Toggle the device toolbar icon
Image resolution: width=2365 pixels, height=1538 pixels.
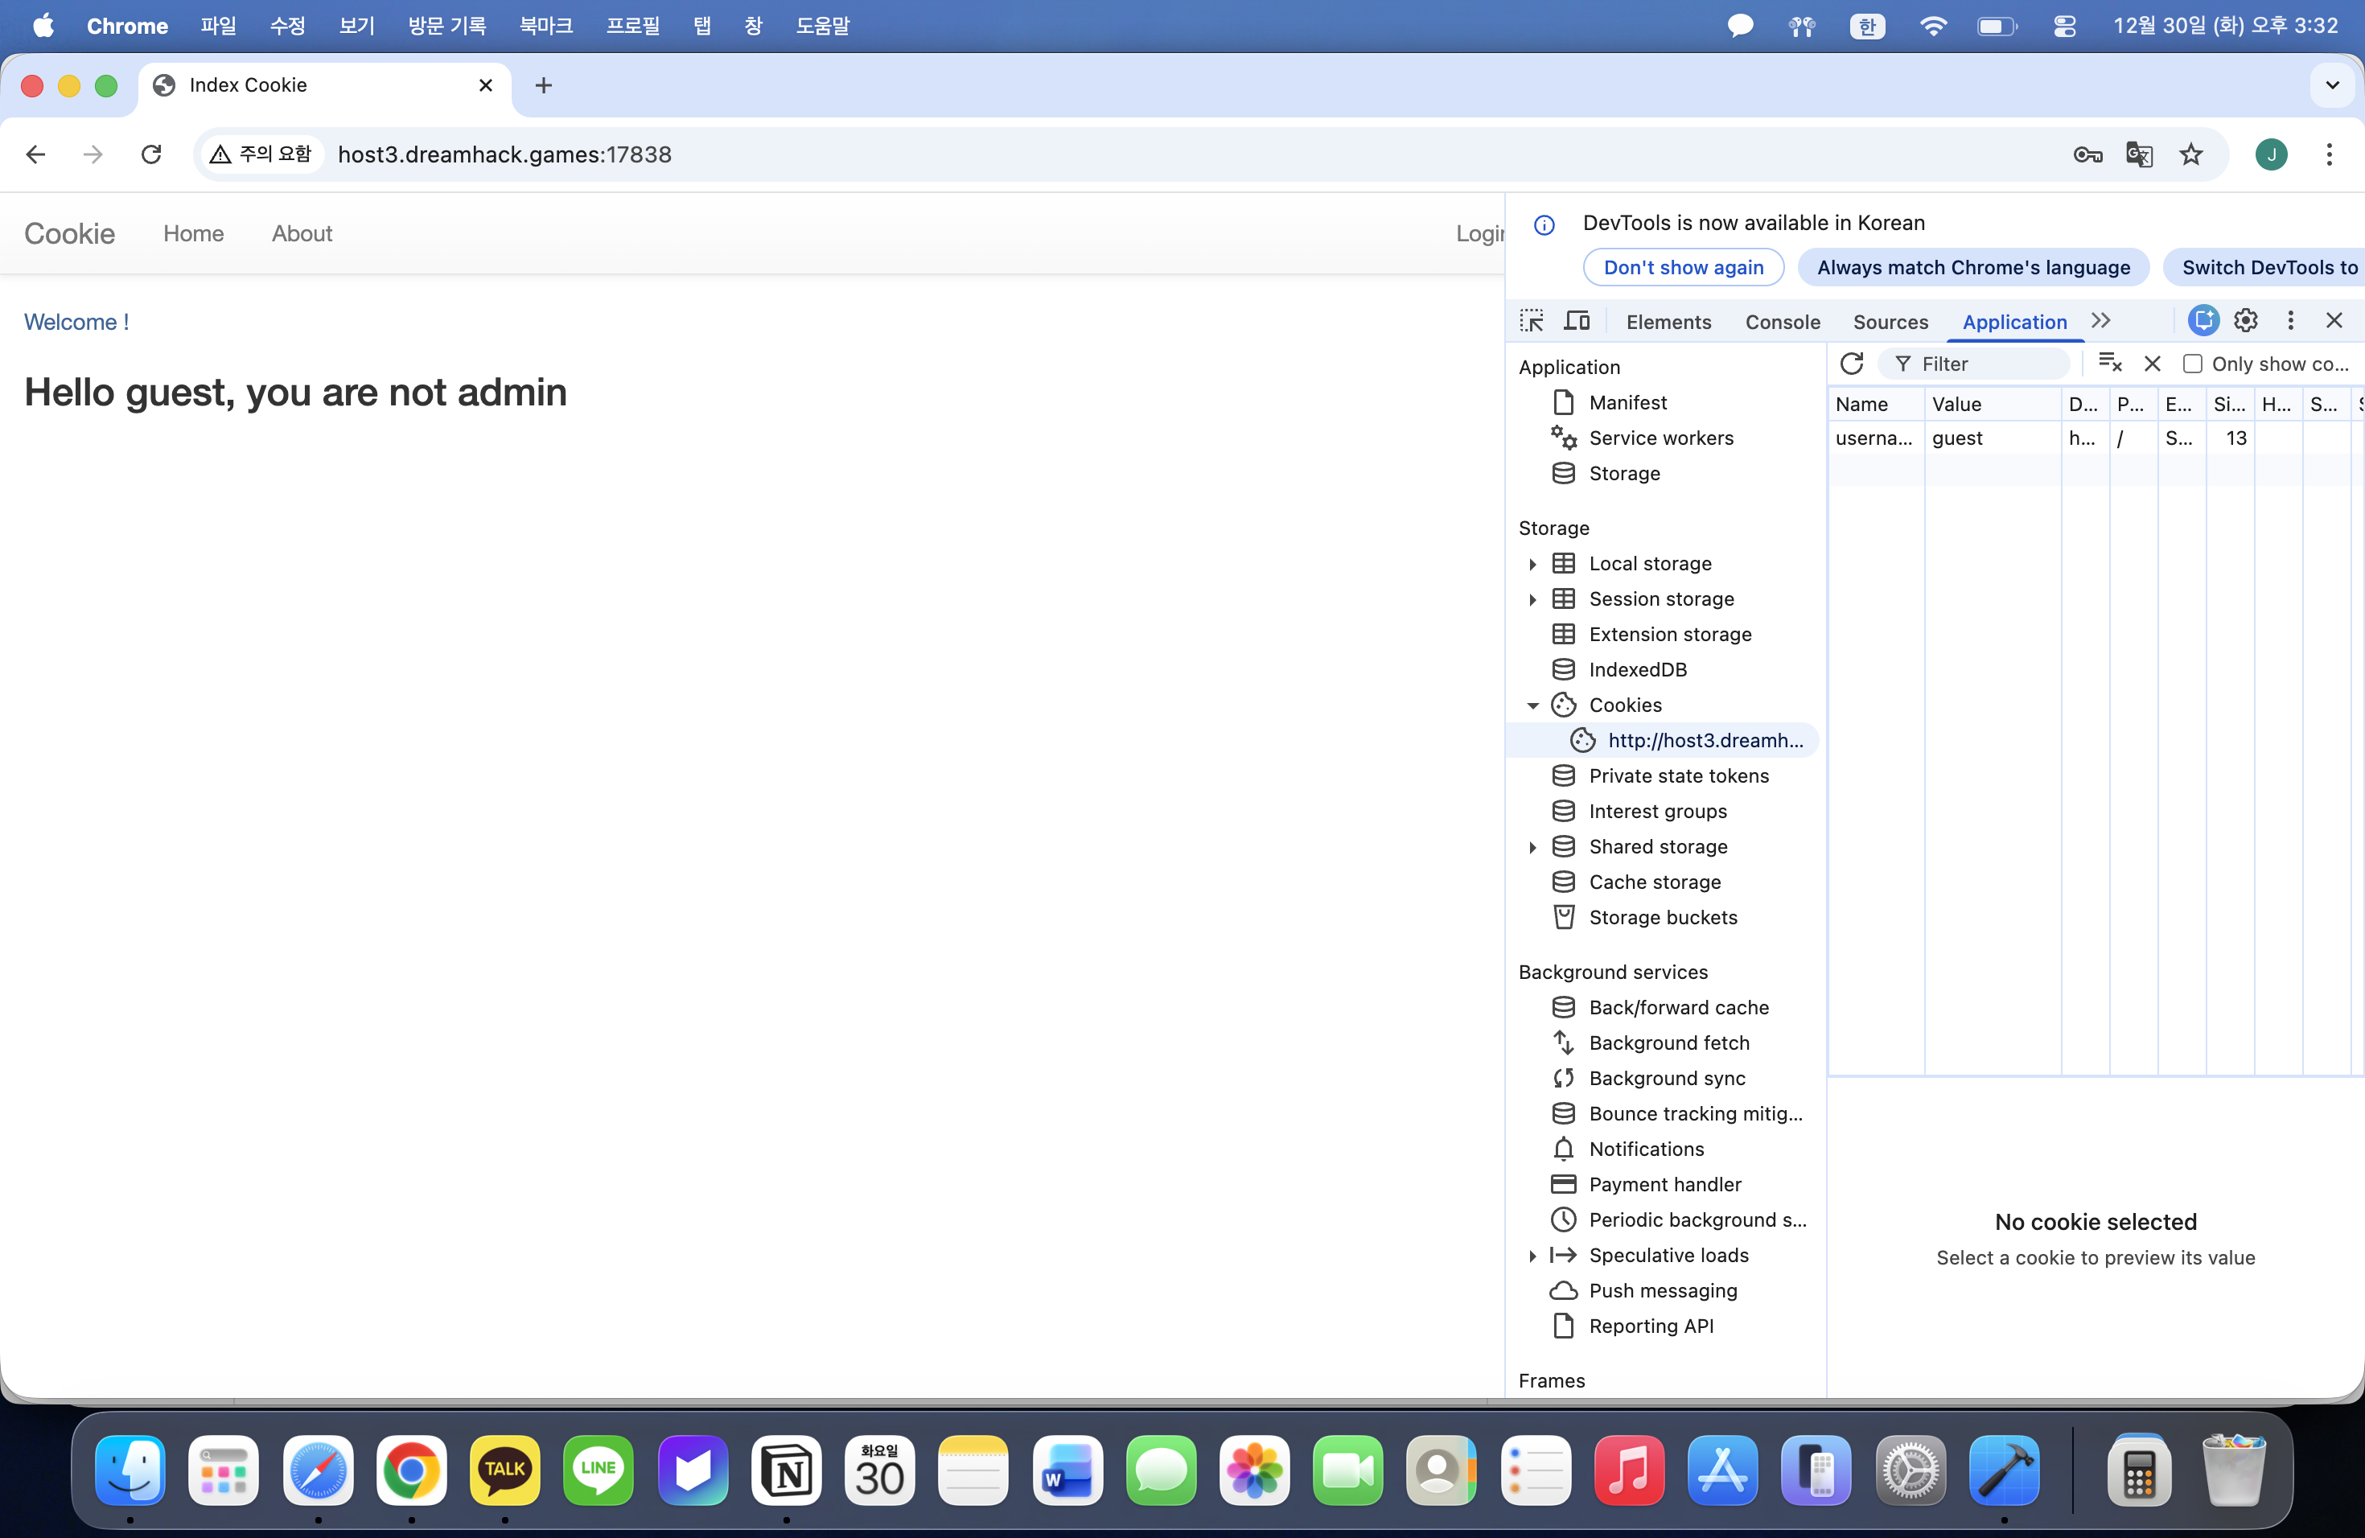click(x=1577, y=321)
